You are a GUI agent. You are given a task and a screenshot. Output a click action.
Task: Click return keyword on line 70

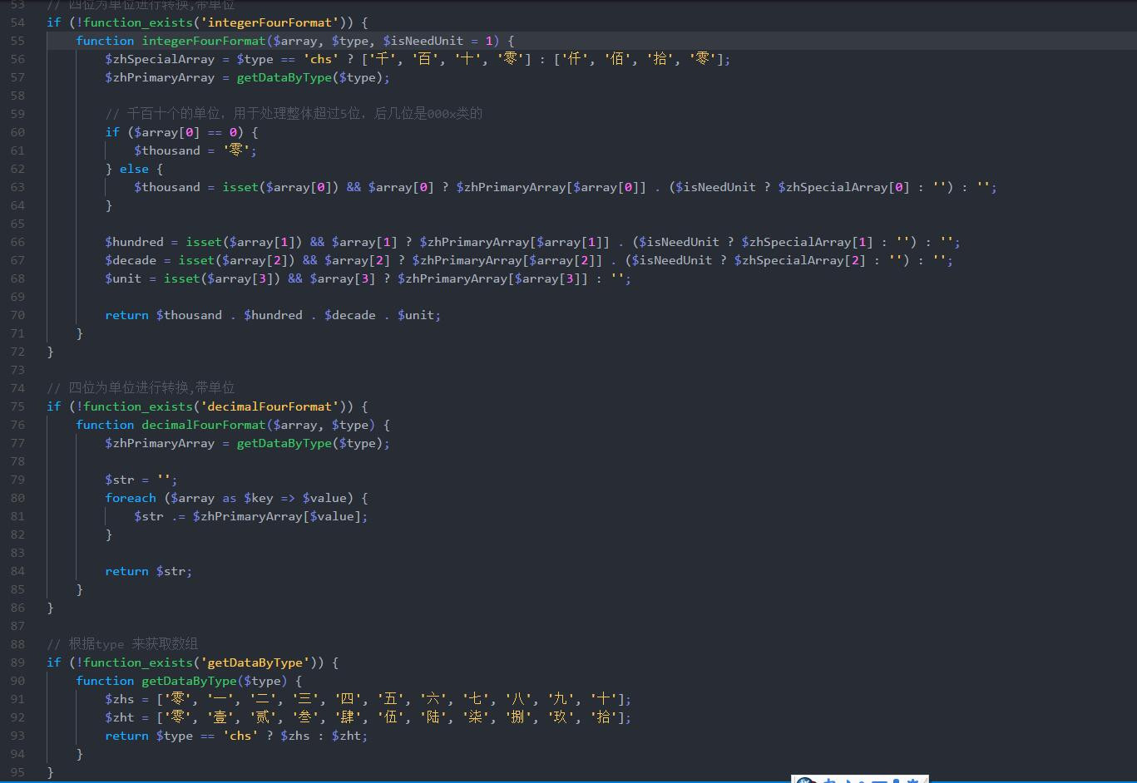[126, 315]
